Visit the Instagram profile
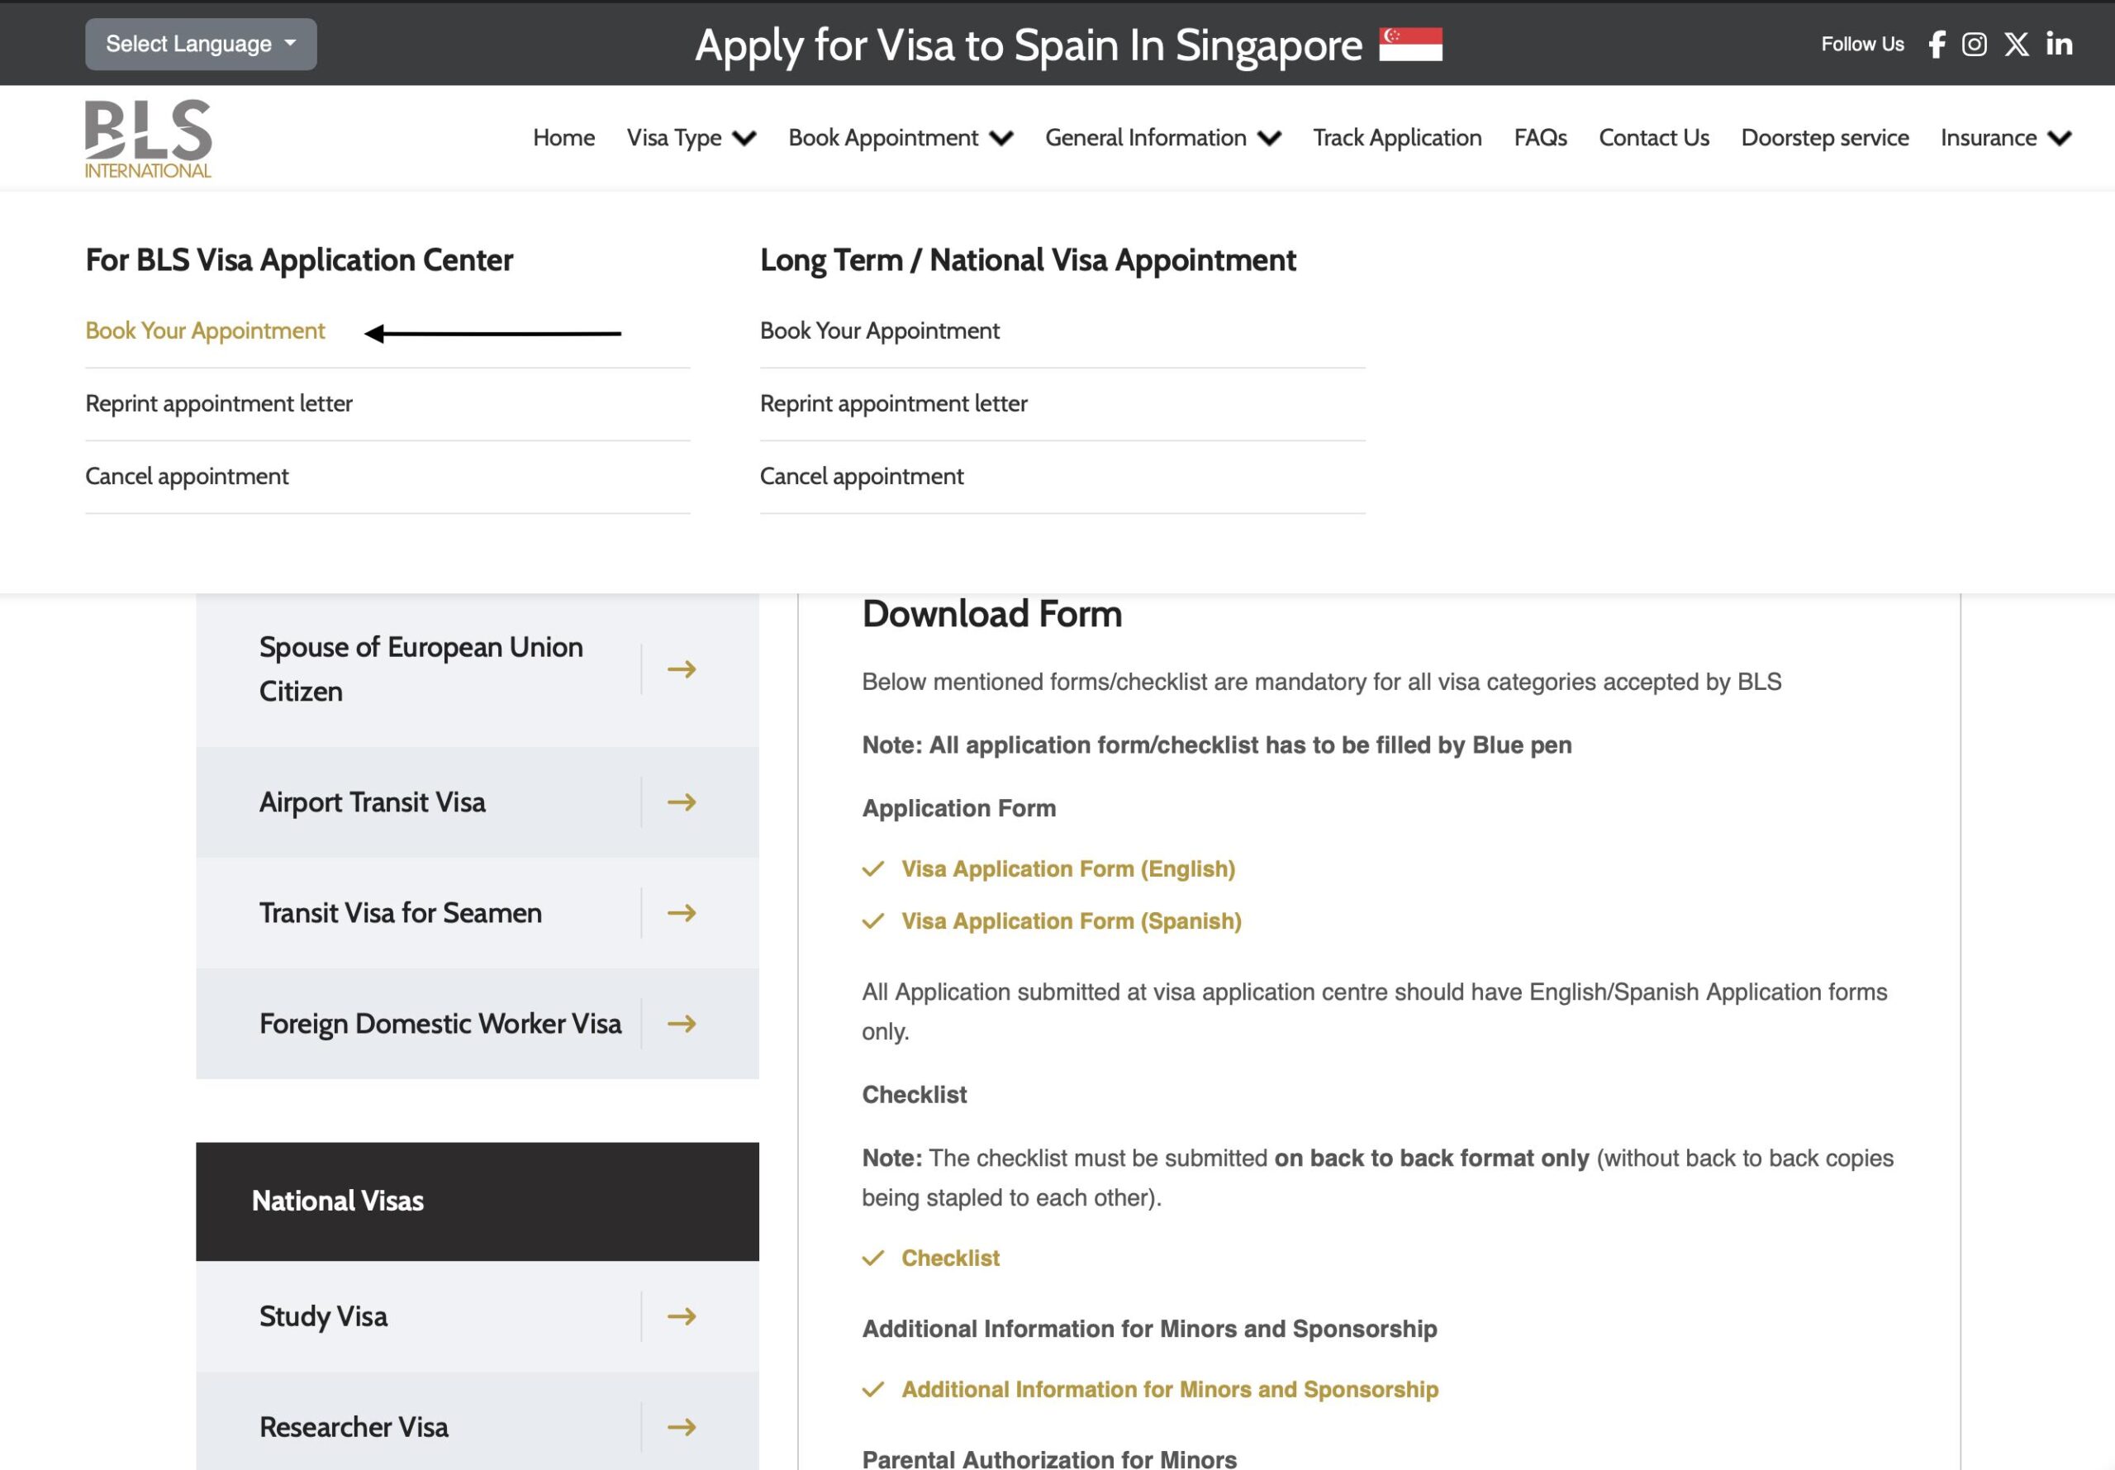Viewport: 2115px width, 1470px height. coord(1974,43)
